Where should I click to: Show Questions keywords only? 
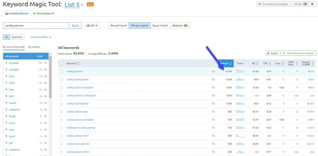coord(17,37)
